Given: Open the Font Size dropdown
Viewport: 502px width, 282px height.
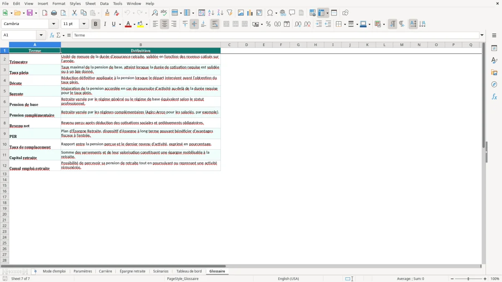Looking at the screenshot, I should (84, 24).
